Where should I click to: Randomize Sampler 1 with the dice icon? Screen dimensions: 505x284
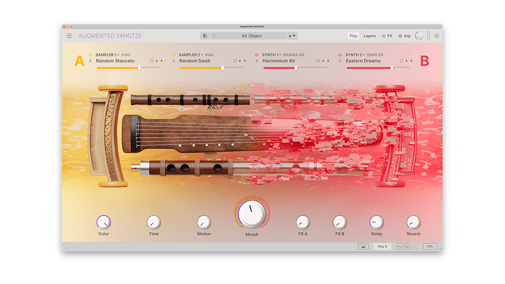[151, 61]
